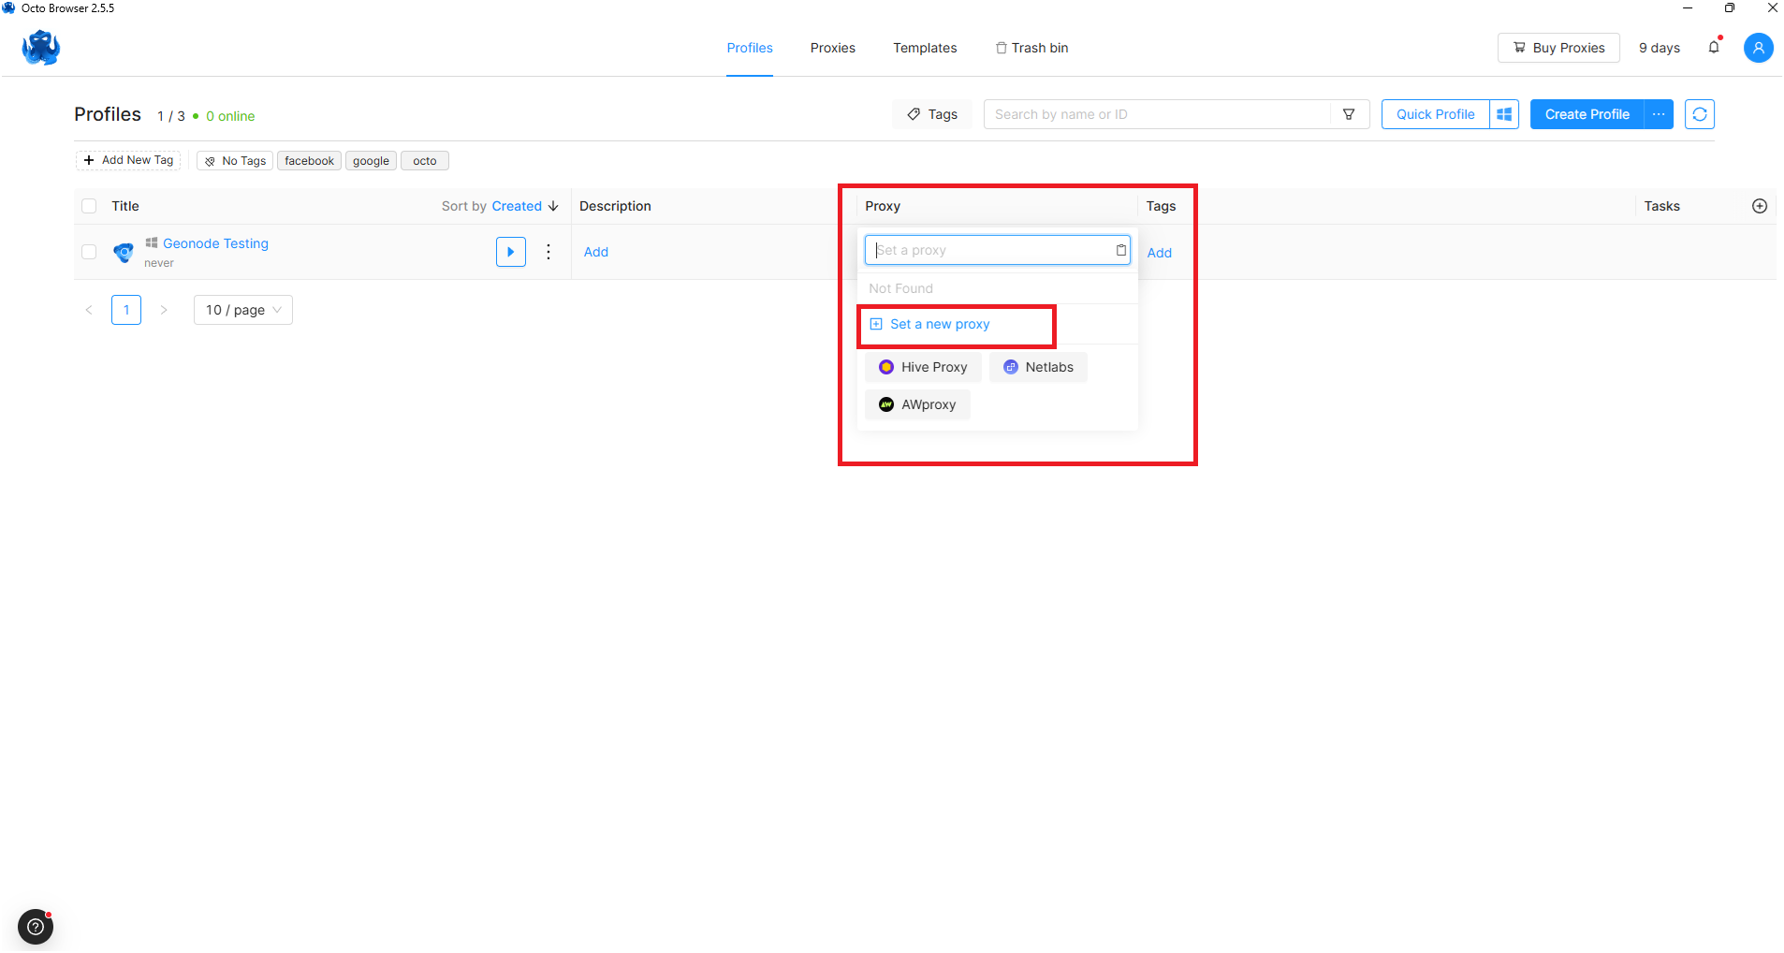The width and height of the screenshot is (1784, 953).
Task: Open the Create Profile more options dropdown
Action: 1659,114
